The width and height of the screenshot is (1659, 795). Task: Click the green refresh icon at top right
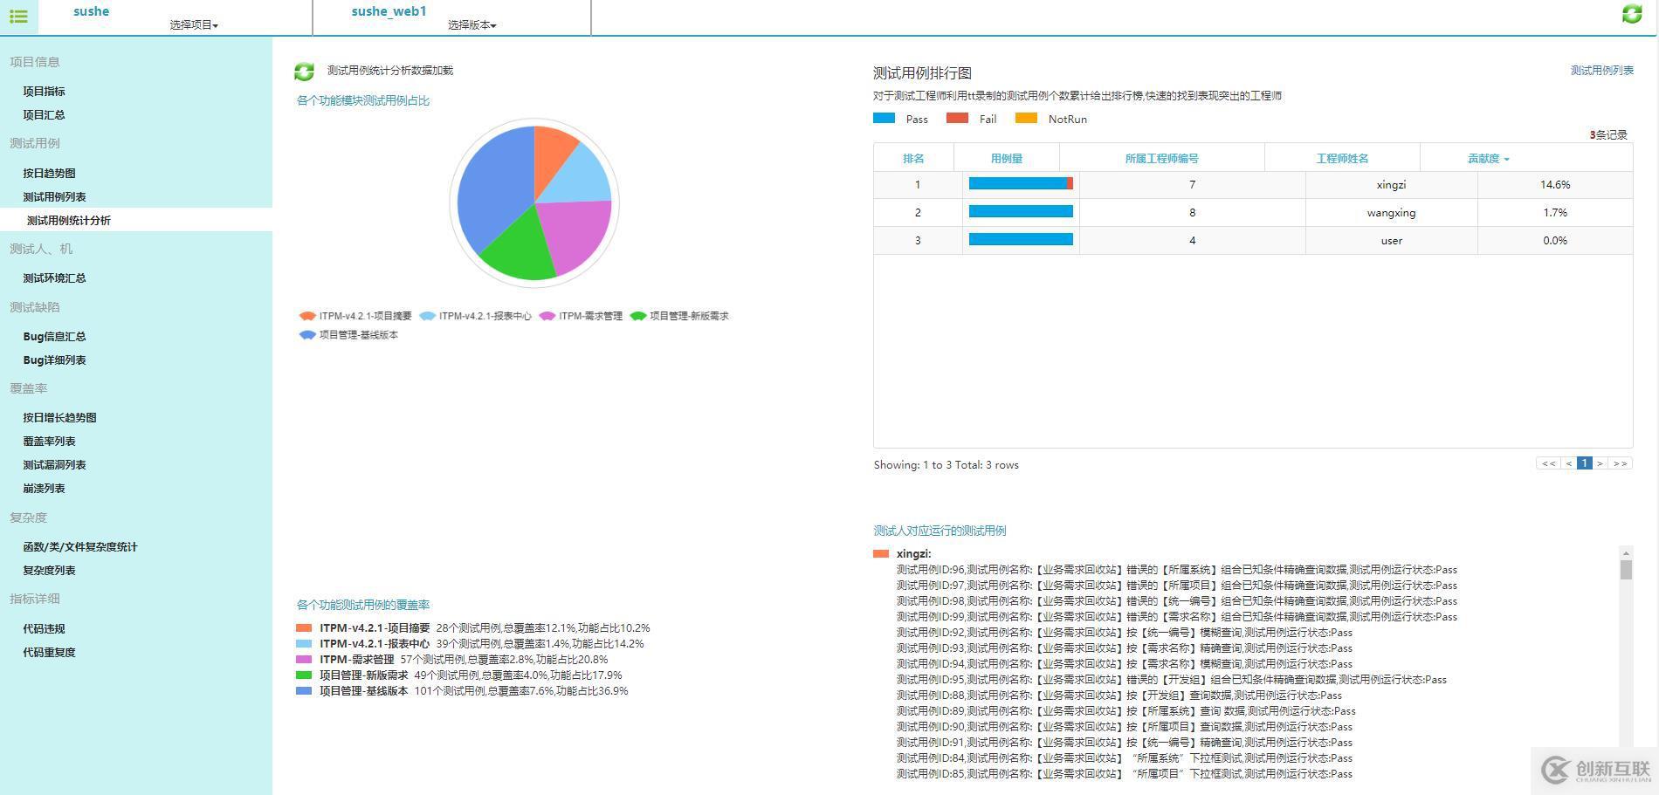click(x=1631, y=14)
